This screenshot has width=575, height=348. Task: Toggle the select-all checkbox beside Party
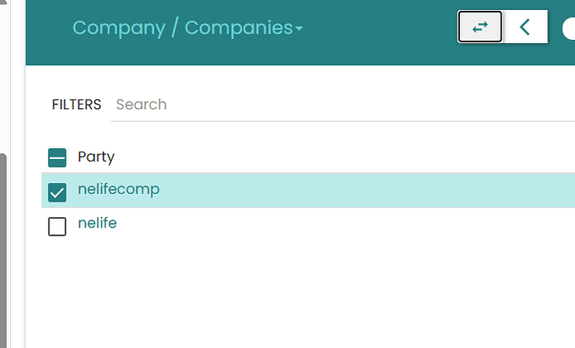(57, 158)
